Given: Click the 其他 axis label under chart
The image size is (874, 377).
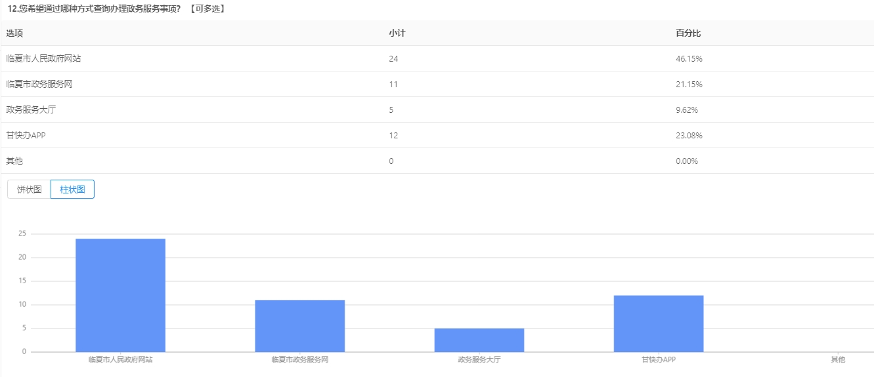Looking at the screenshot, I should [x=837, y=360].
